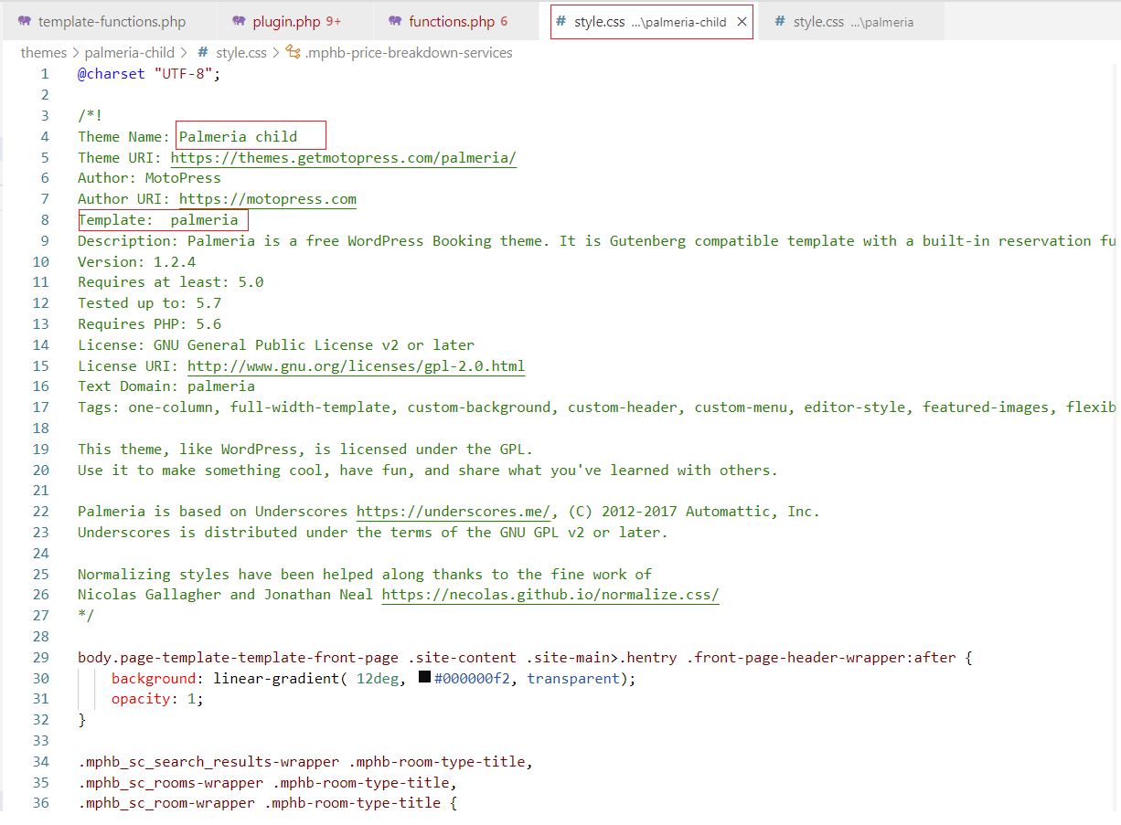Click 'style.css' breadcrumb segment
Screen dimensions: 1121x825
[x=241, y=53]
